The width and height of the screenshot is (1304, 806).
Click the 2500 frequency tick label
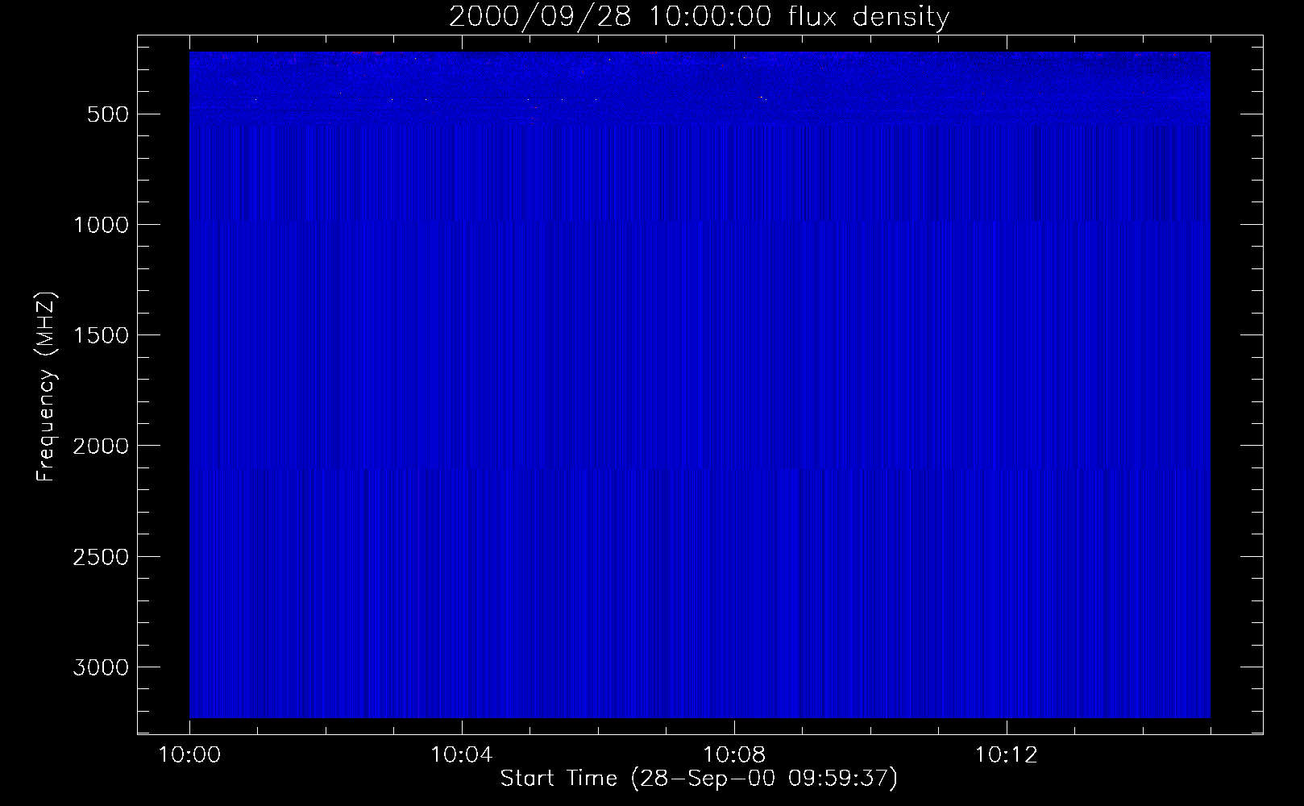click(101, 557)
